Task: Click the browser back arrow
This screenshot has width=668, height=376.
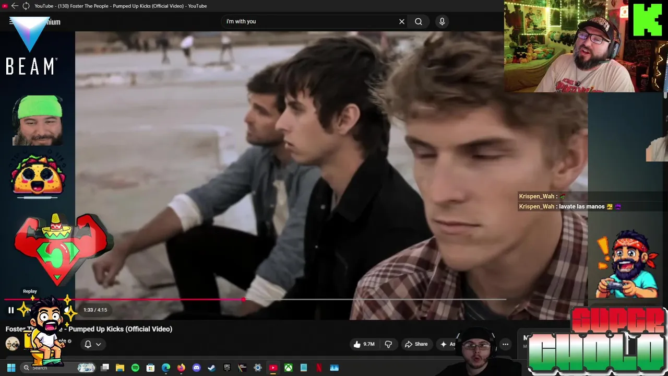Action: tap(15, 6)
